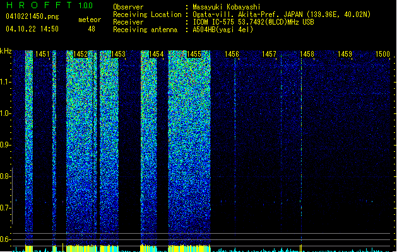Screen dimensions: 397x252
Task: Click the Receiver label
Action: point(128,22)
